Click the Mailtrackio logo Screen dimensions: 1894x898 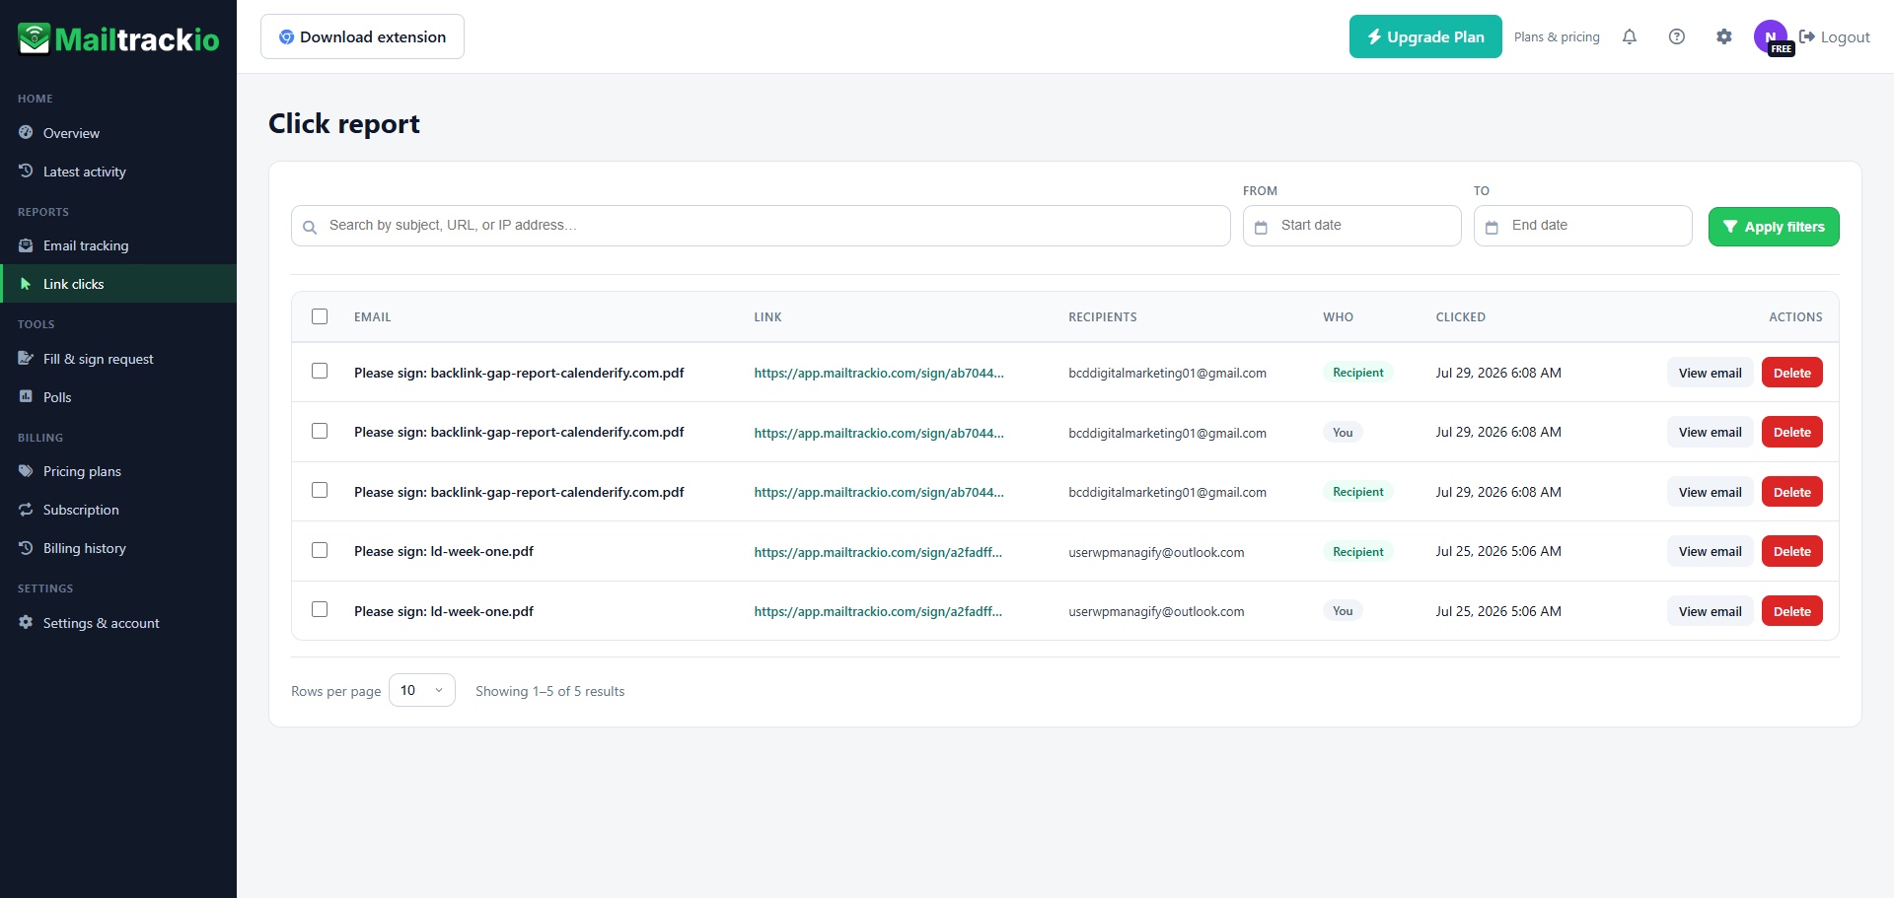pyautogui.click(x=118, y=39)
